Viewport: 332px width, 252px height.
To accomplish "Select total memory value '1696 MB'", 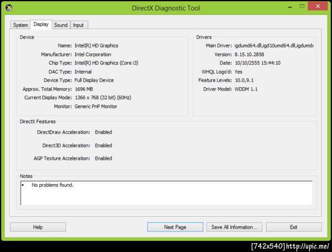I will (84, 89).
